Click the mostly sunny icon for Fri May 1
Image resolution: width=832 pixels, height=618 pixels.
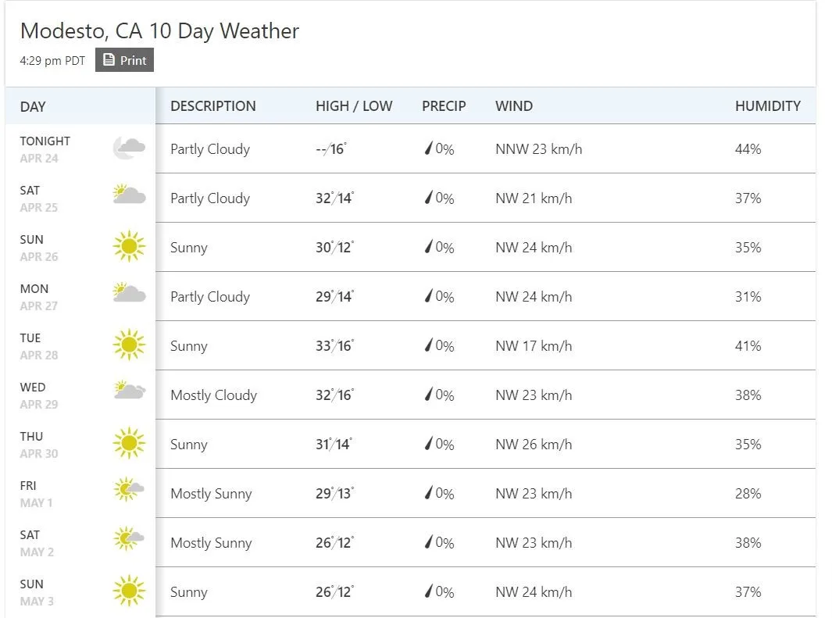[129, 489]
